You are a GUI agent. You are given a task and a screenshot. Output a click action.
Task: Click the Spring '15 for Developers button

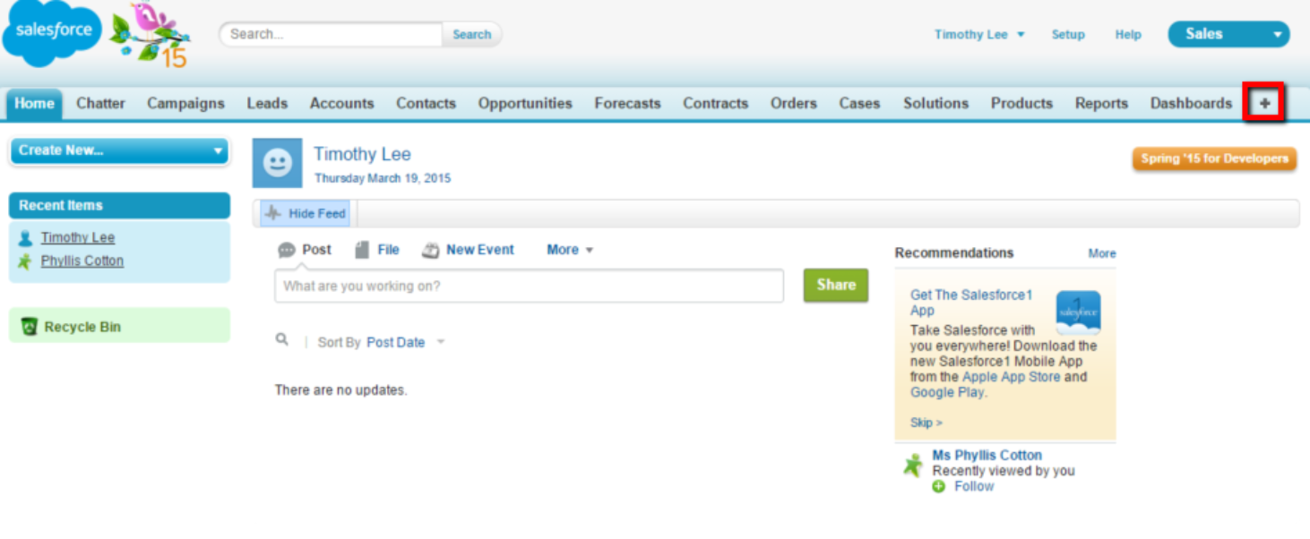point(1214,158)
